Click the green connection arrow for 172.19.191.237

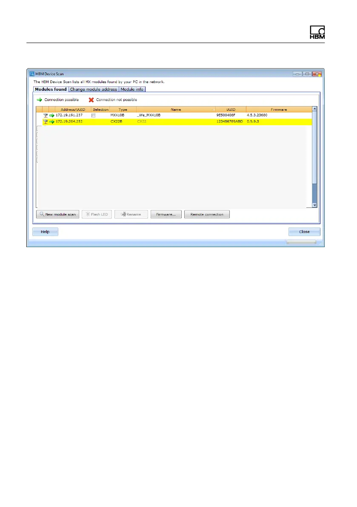click(x=51, y=115)
